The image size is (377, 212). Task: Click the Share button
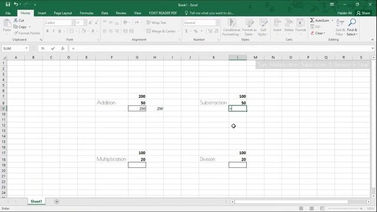[363, 13]
